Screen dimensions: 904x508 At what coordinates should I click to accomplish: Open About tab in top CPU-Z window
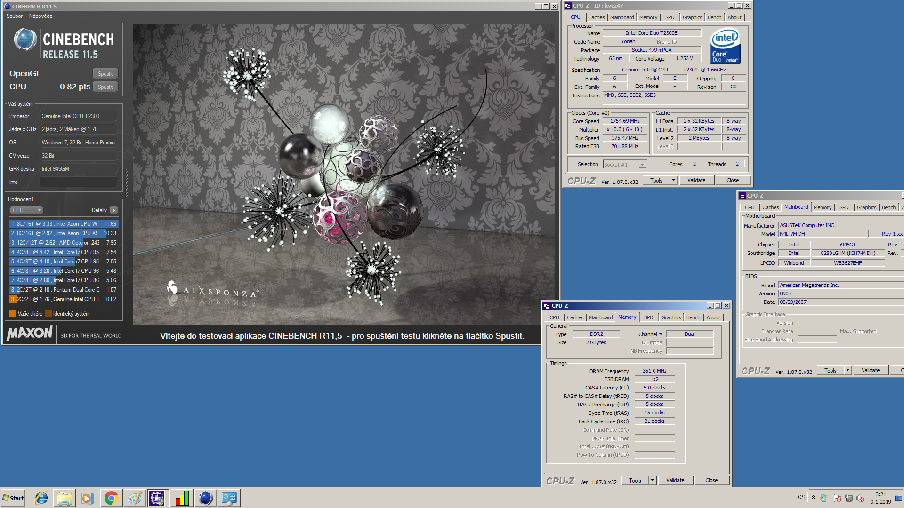coord(734,17)
